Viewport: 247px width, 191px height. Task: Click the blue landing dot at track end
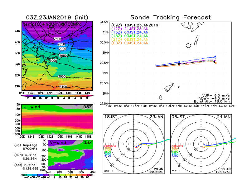[x=215, y=56]
